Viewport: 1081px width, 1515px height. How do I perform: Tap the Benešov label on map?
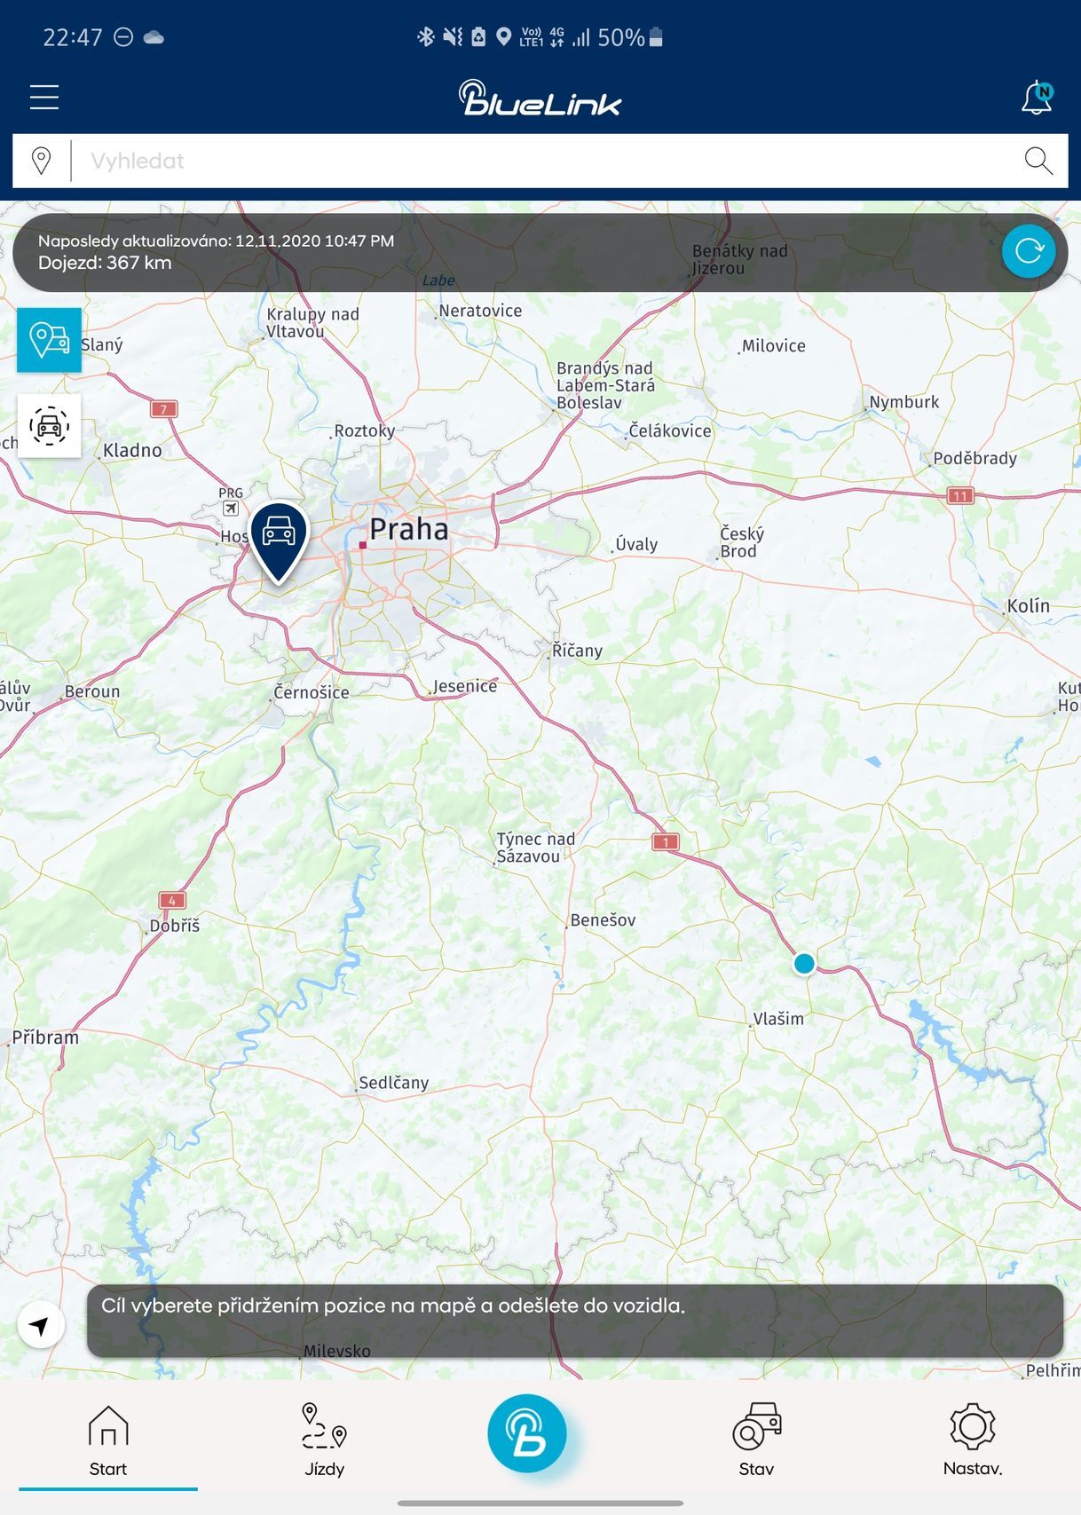tap(603, 920)
